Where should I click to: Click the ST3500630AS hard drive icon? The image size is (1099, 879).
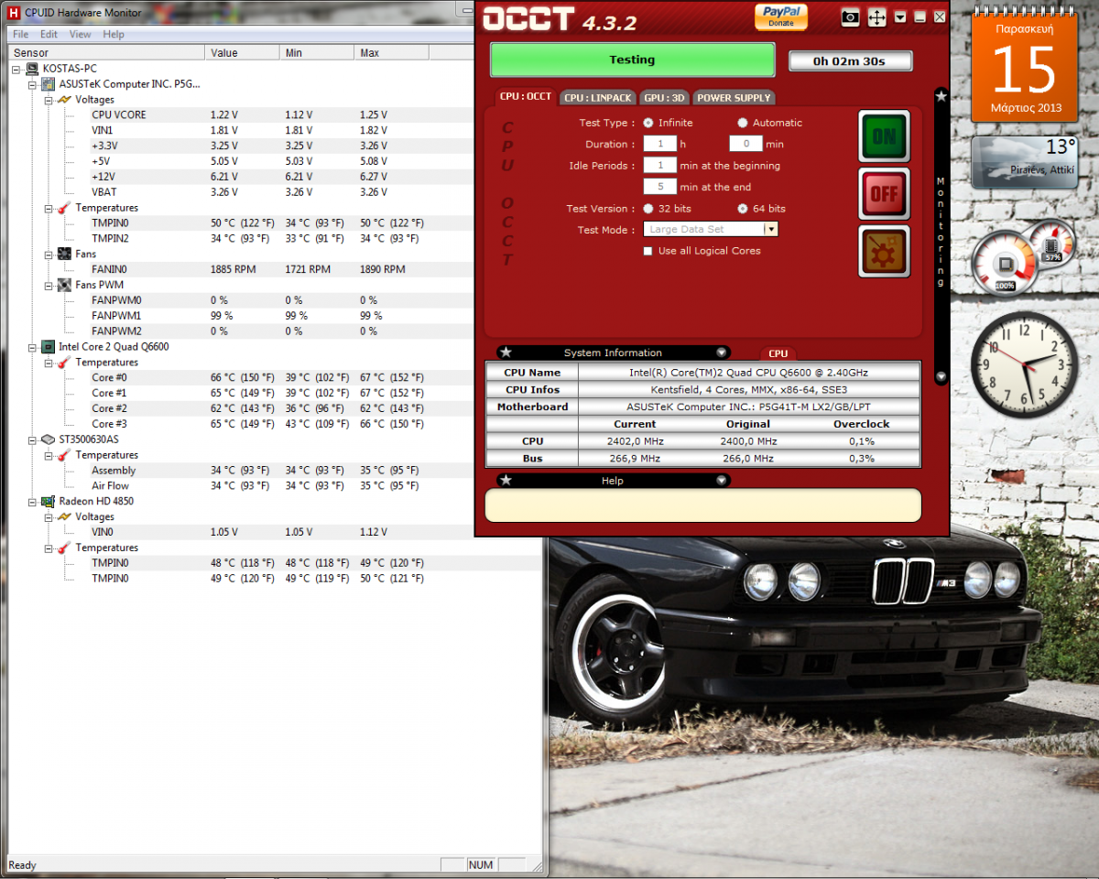click(48, 439)
